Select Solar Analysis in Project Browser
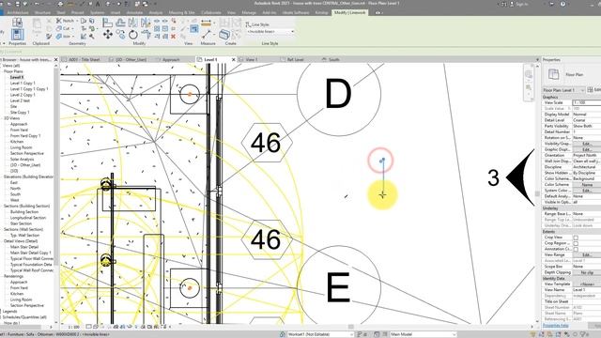 coord(22,159)
